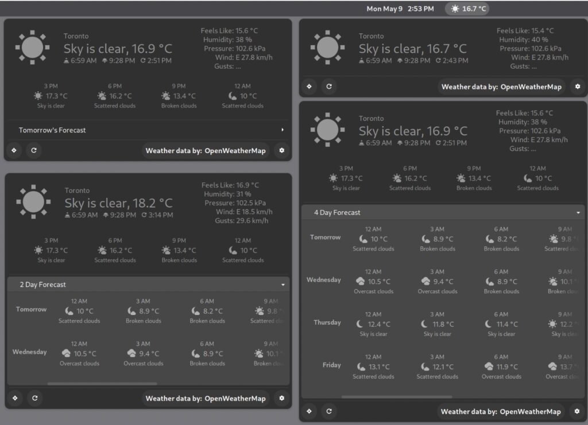Viewport: 588px width, 425px height.
Task: Collapse the 4 Day Forecast section
Action: tap(443, 212)
